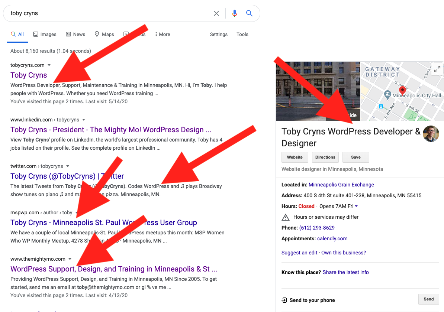Click the warning triangle beside Hours or services
This screenshot has height=312, width=444.
pos(286,217)
